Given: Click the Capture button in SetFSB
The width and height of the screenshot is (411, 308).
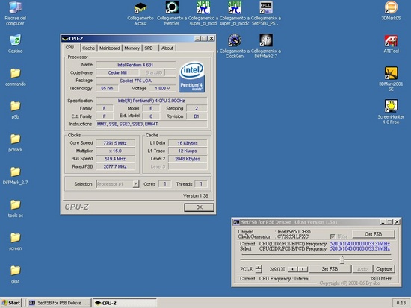Looking at the screenshot, I should point(384,268).
